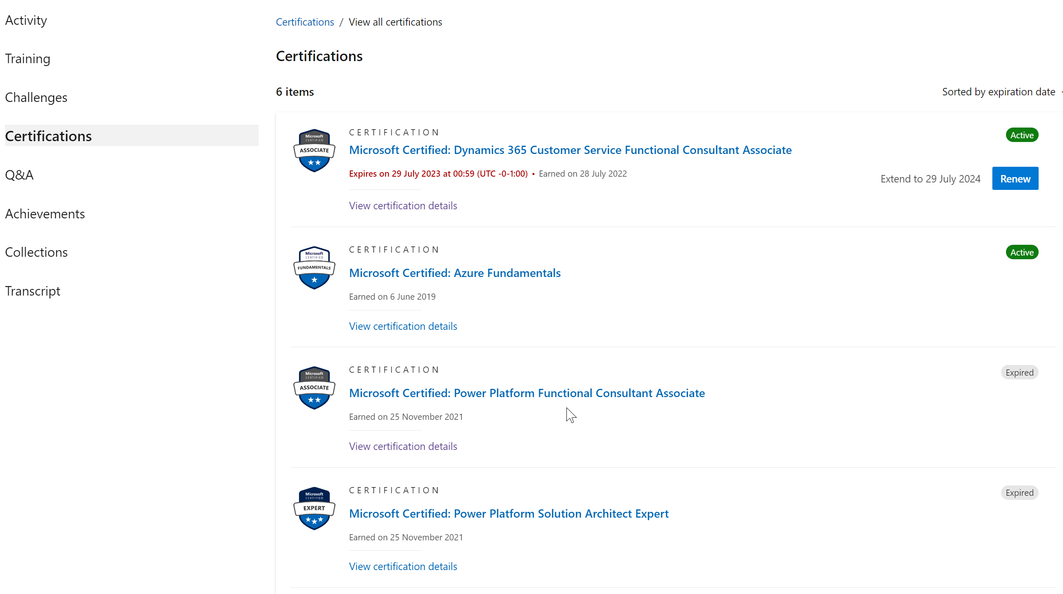Viewport: 1063px width, 594px height.
Task: Switch to the Q&A section
Action: click(19, 174)
